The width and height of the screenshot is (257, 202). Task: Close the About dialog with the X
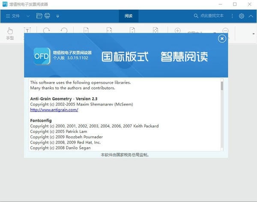pos(222,39)
